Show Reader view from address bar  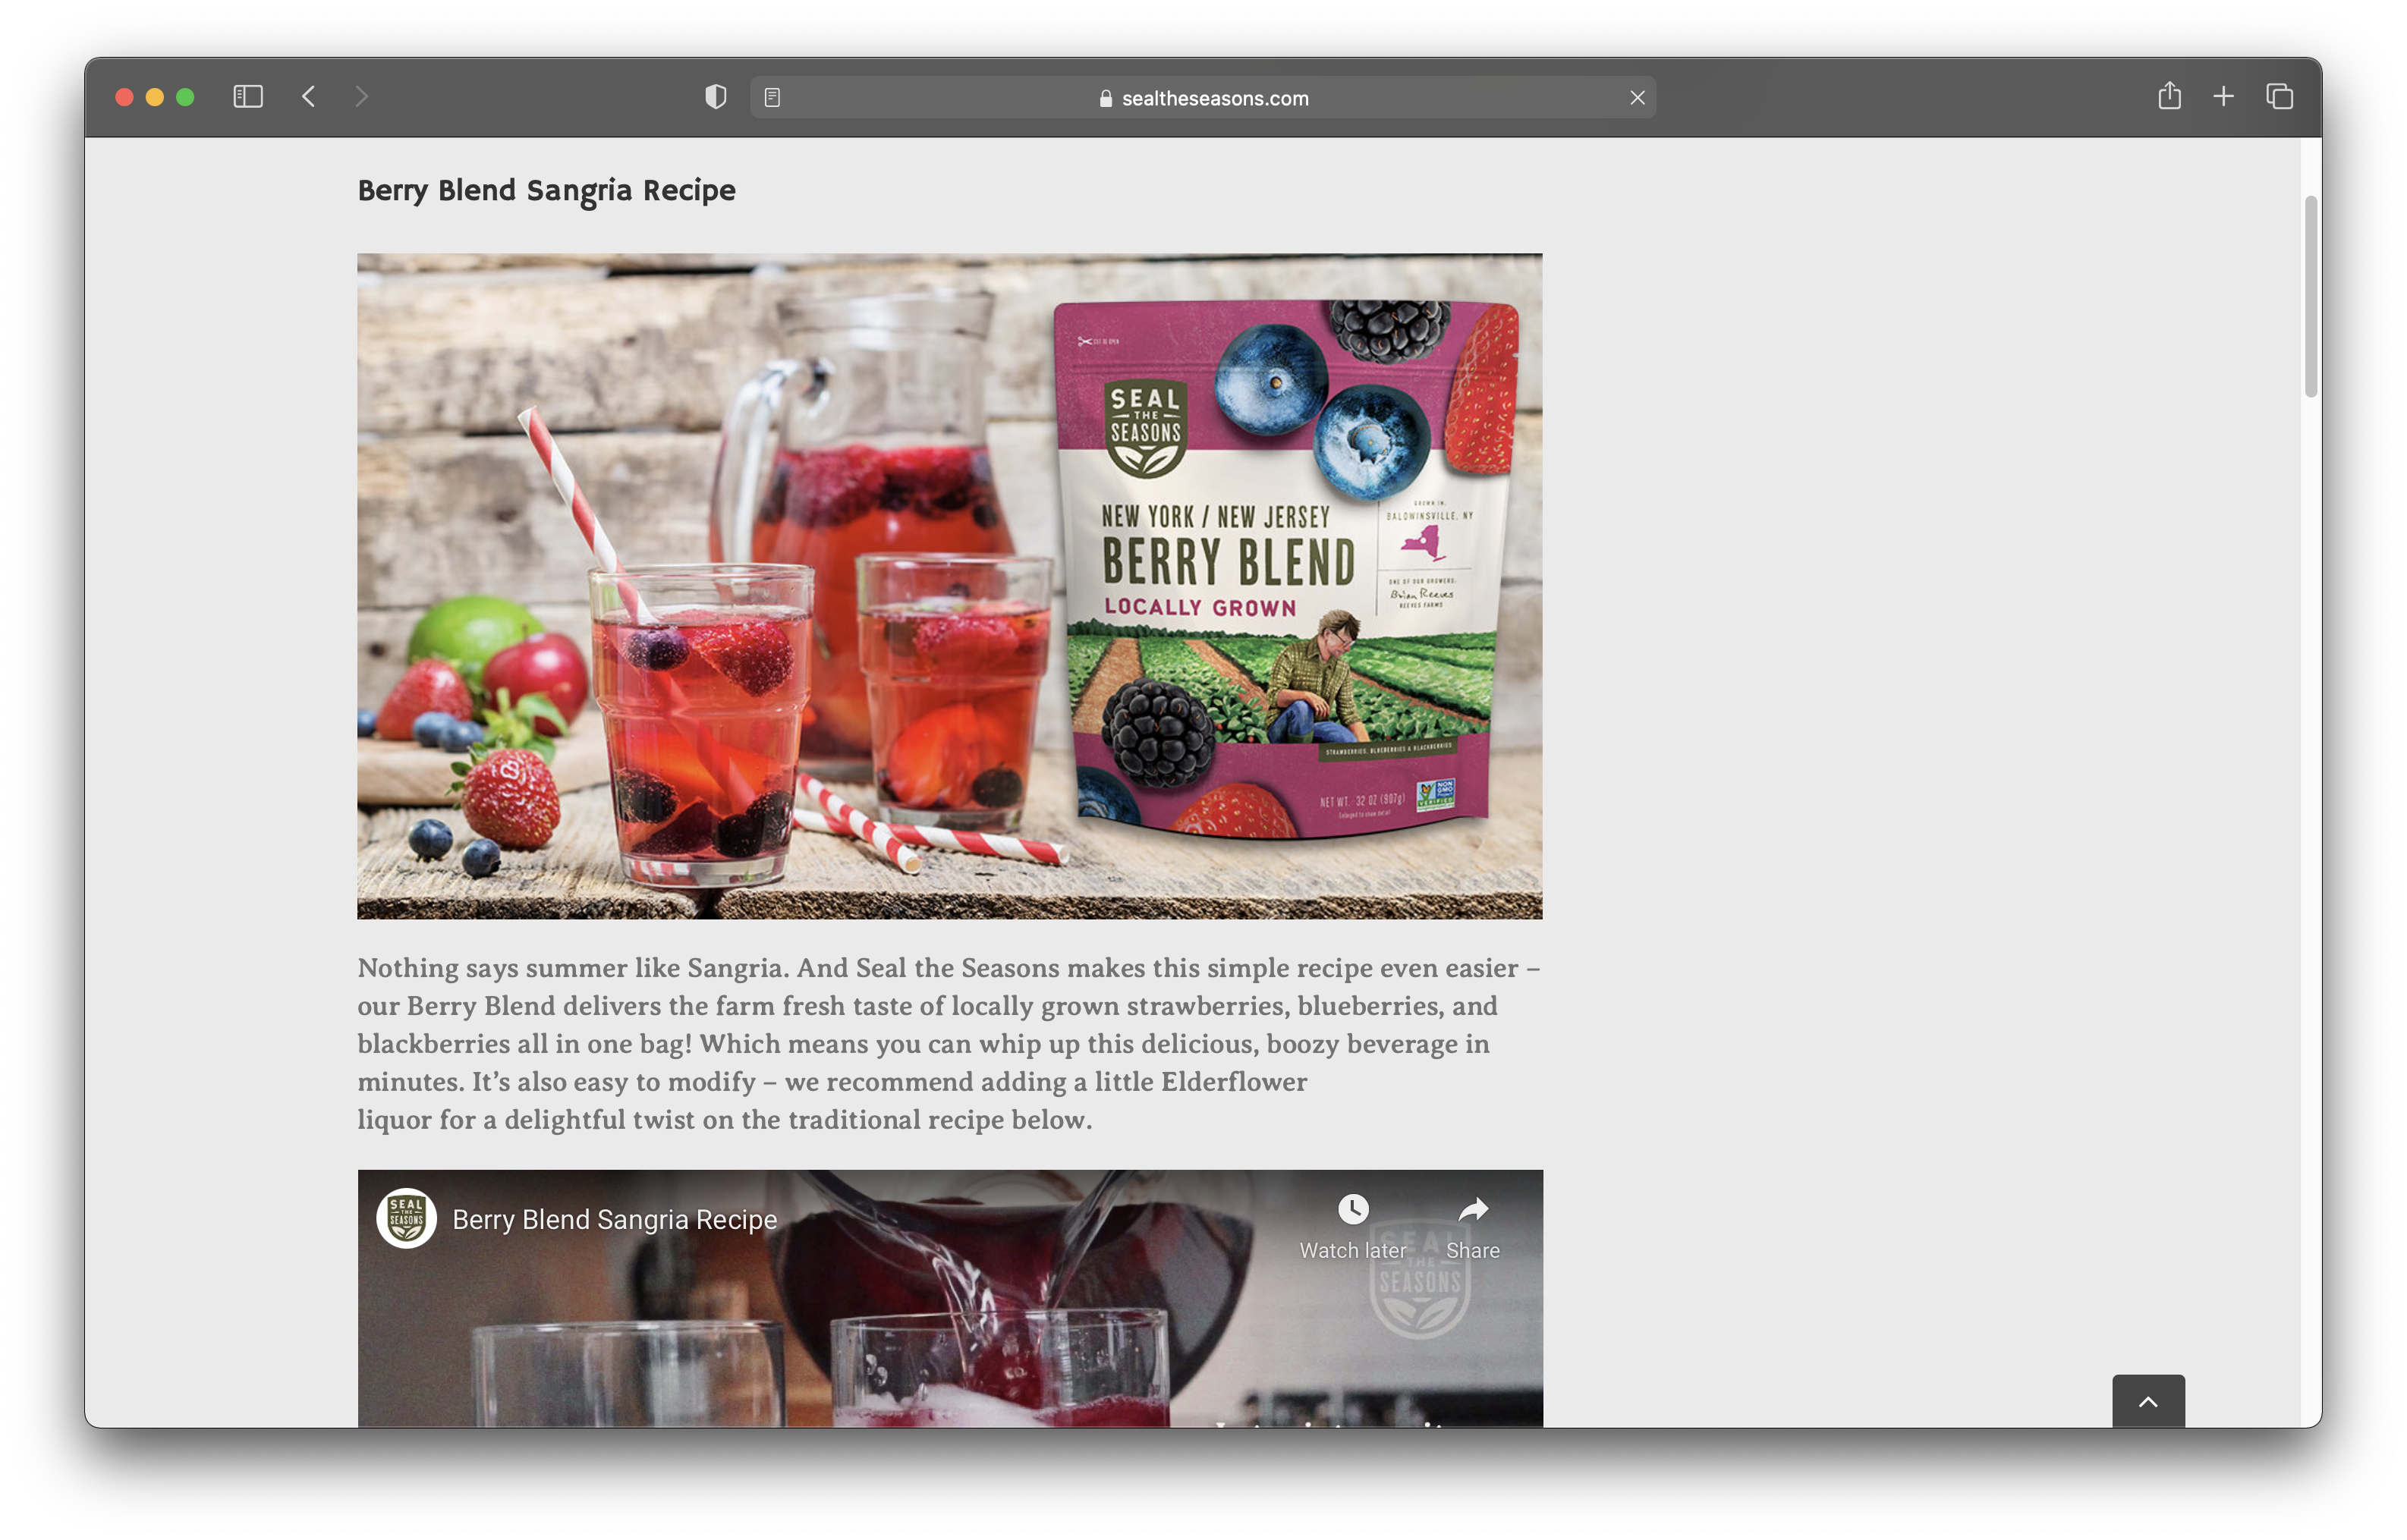[772, 98]
